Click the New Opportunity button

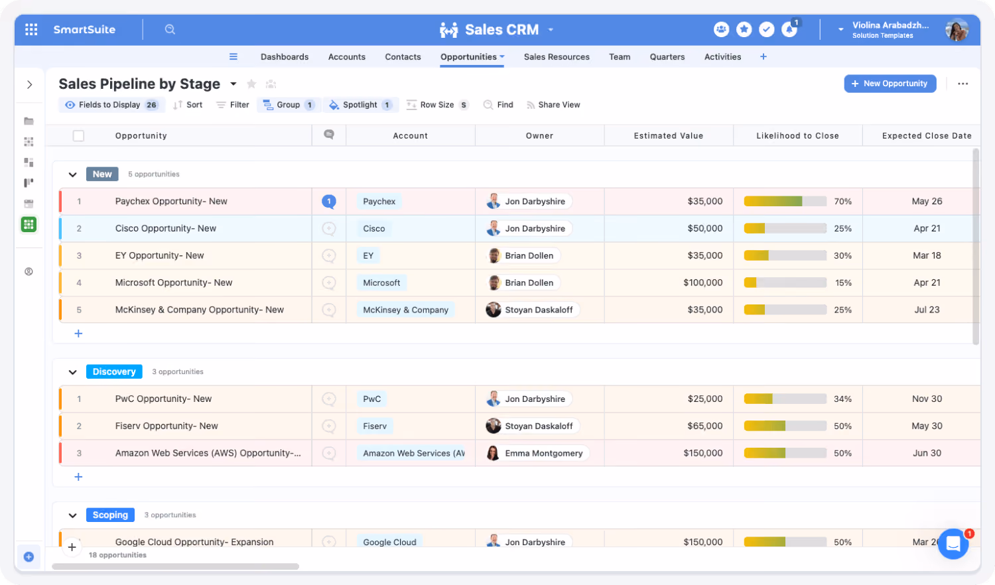[x=890, y=84]
